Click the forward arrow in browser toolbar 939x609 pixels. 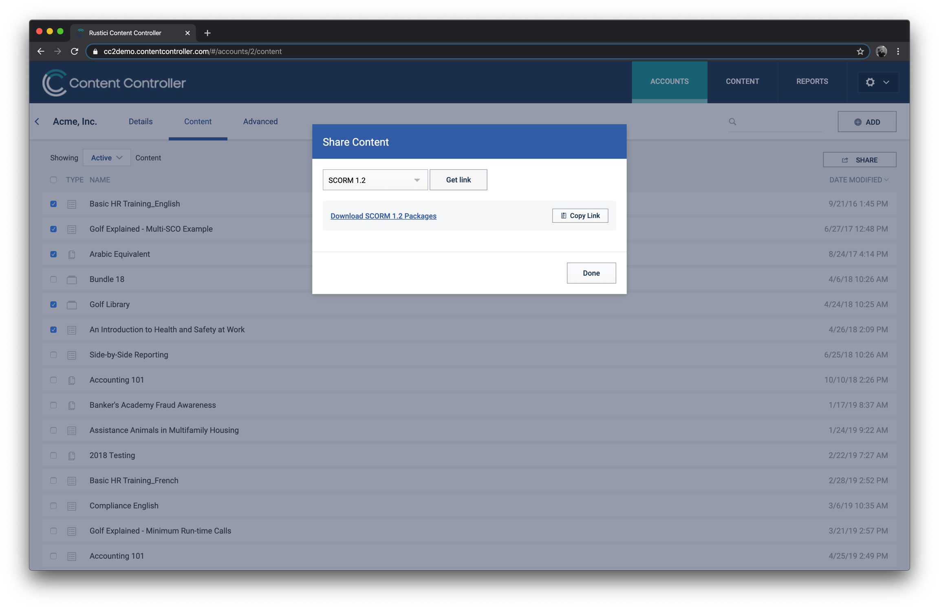[x=57, y=51]
